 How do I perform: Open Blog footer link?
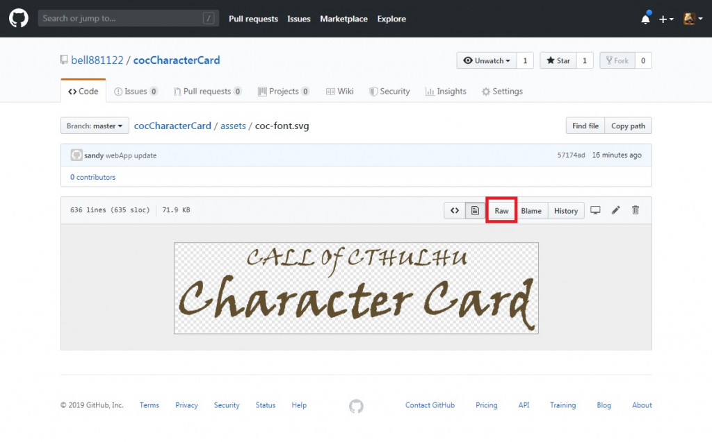click(x=604, y=405)
